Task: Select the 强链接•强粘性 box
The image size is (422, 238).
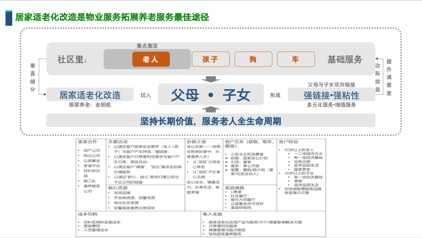Action: click(331, 95)
